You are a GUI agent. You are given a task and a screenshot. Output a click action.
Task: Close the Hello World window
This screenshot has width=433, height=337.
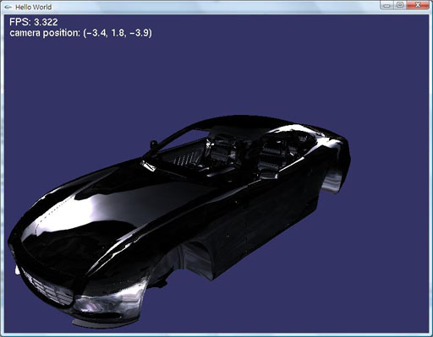tap(418, 5)
